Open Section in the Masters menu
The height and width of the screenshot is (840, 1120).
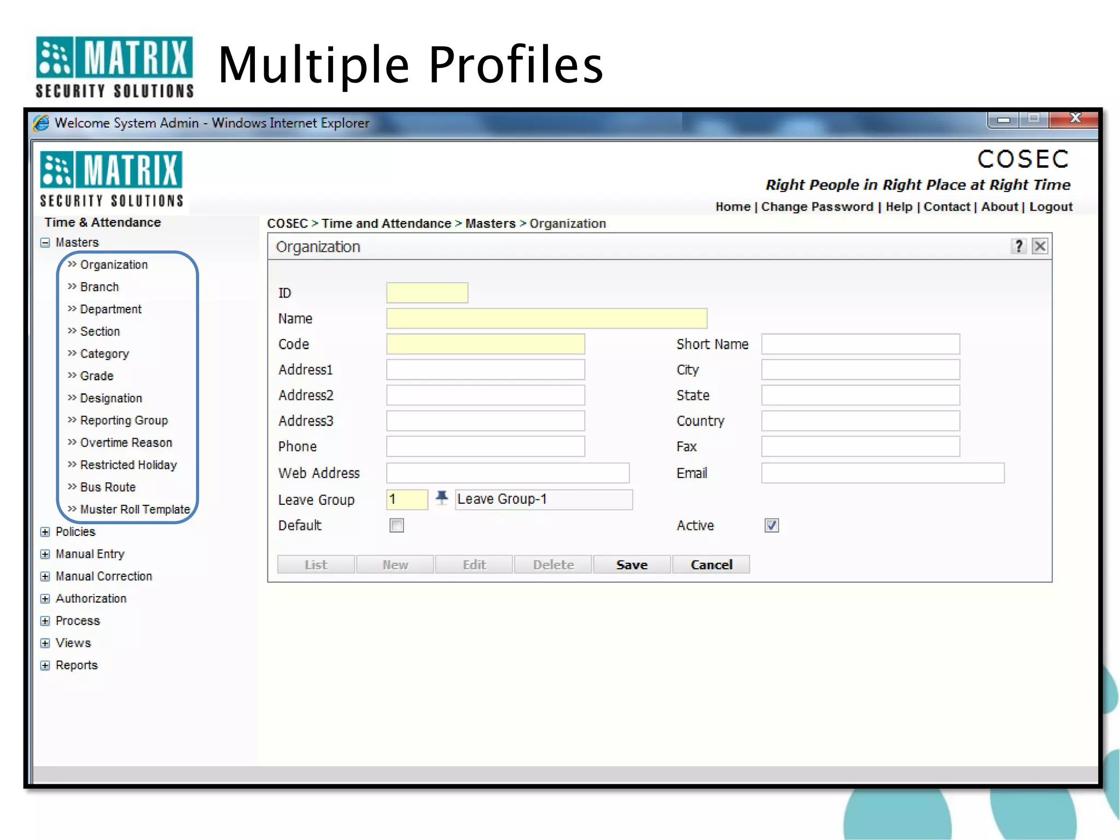click(100, 331)
